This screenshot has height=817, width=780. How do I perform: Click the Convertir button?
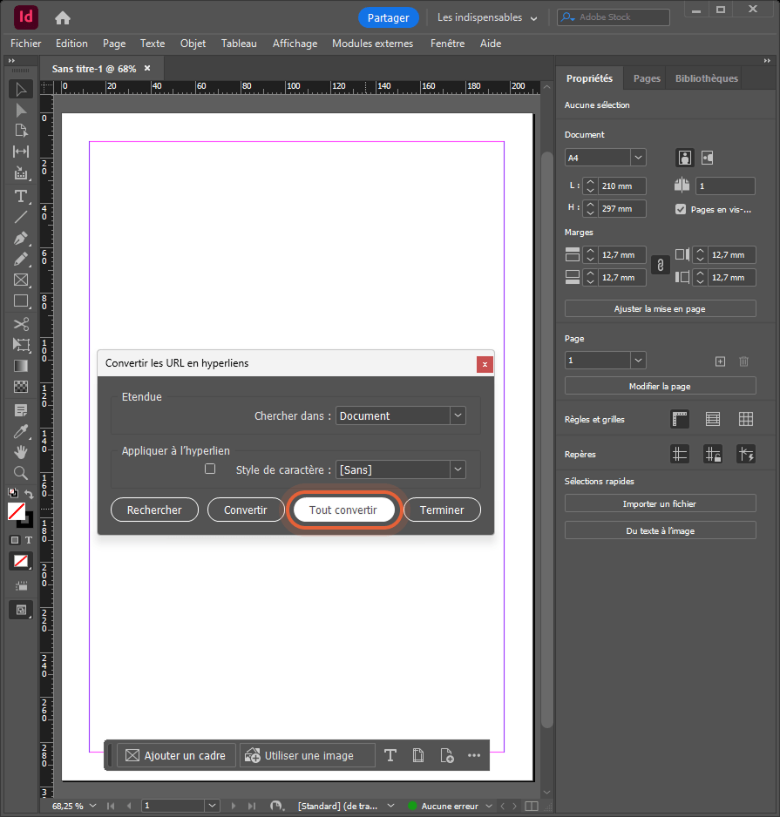click(x=246, y=510)
